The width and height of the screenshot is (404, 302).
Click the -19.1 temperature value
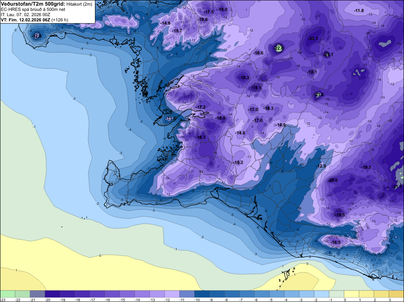click(x=256, y=88)
